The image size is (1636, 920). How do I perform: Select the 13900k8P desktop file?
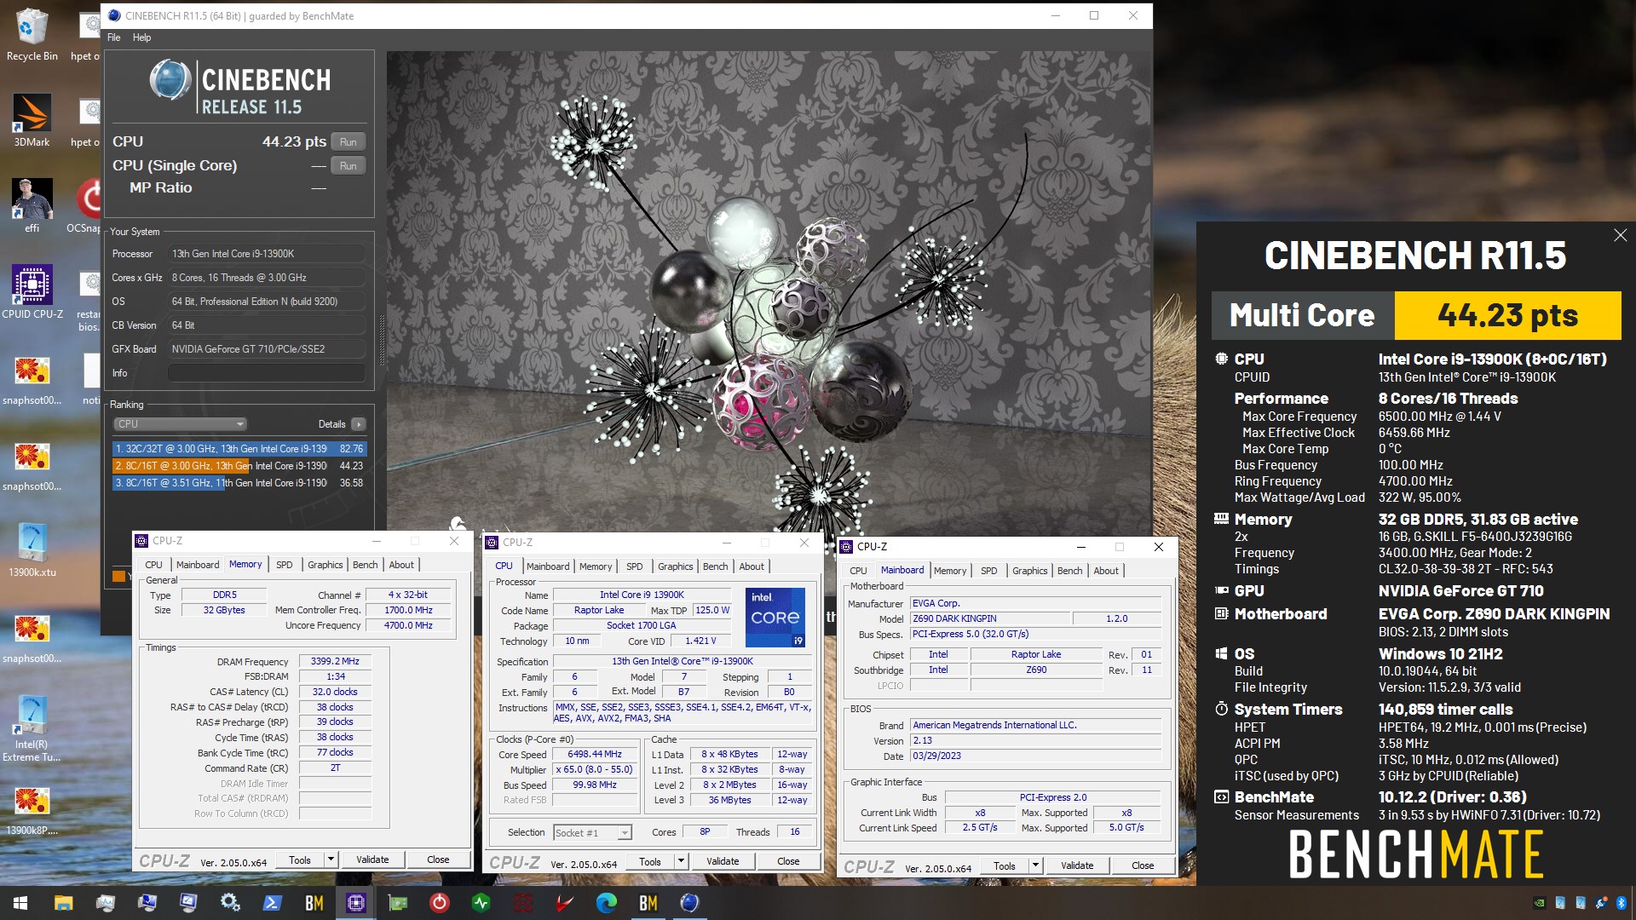[x=32, y=810]
